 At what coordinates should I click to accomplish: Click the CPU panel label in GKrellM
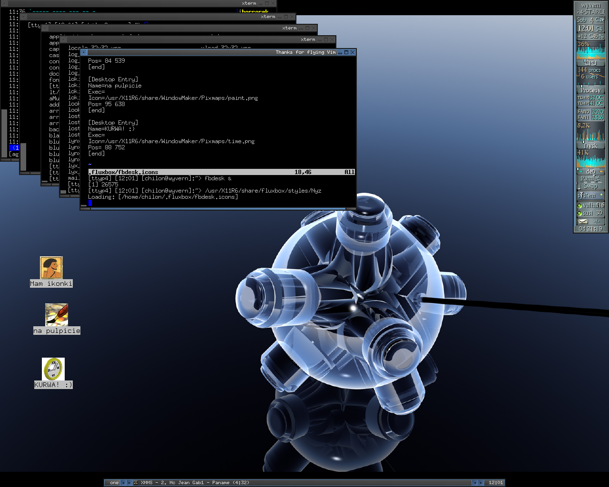click(590, 62)
